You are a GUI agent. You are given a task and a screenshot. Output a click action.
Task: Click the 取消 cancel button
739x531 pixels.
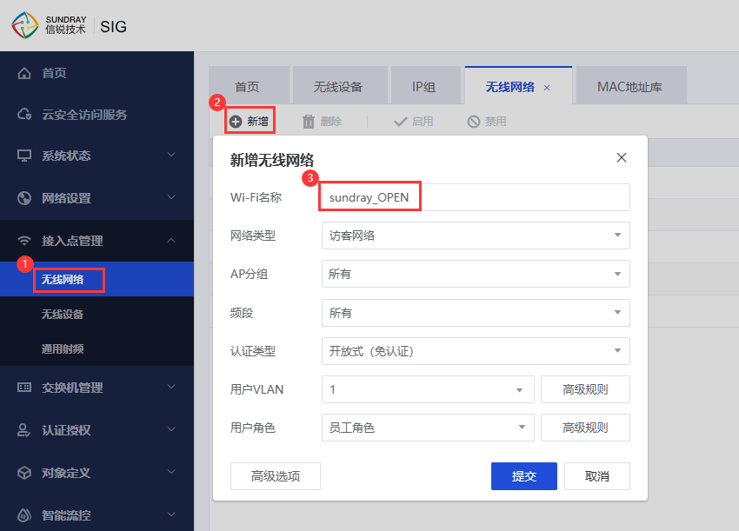597,476
